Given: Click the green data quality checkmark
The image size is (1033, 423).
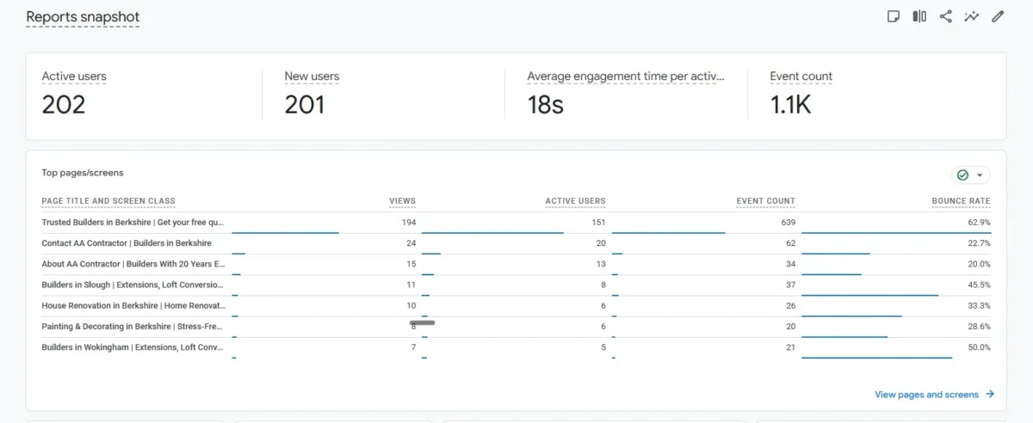Looking at the screenshot, I should (962, 175).
